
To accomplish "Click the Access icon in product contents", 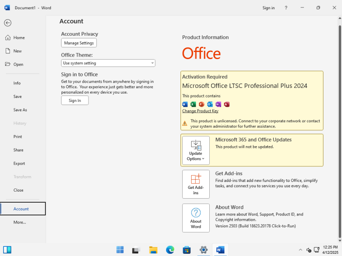I will [x=227, y=105].
